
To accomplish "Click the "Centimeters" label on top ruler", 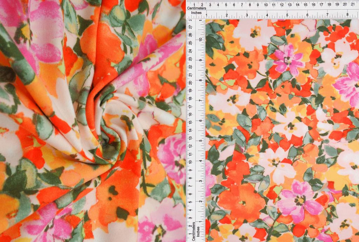I will [x=197, y=8].
